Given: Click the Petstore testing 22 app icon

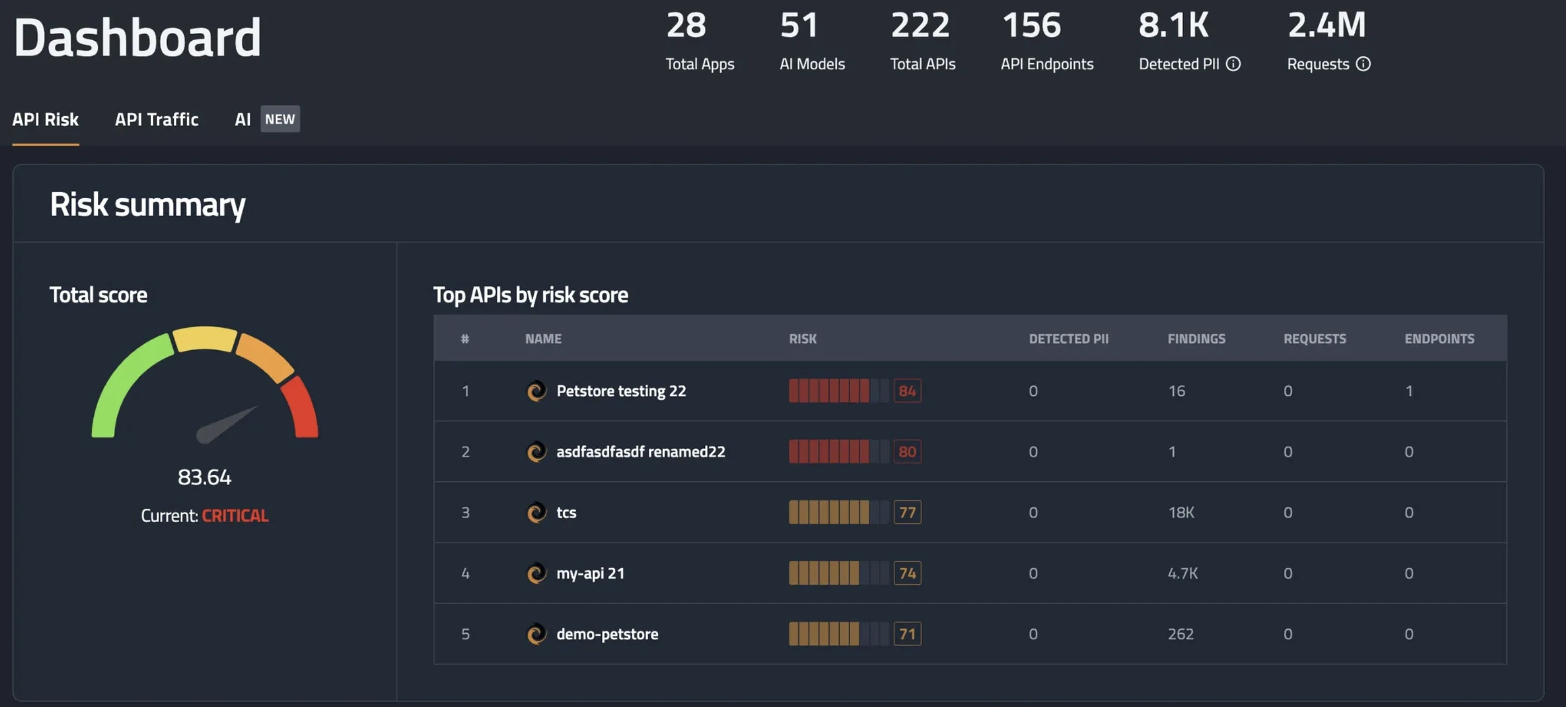Looking at the screenshot, I should [538, 391].
